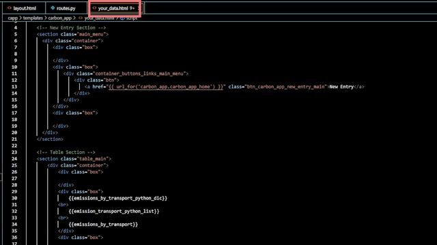
Task: Click div class box on line 36
Action: pyautogui.click(x=81, y=238)
